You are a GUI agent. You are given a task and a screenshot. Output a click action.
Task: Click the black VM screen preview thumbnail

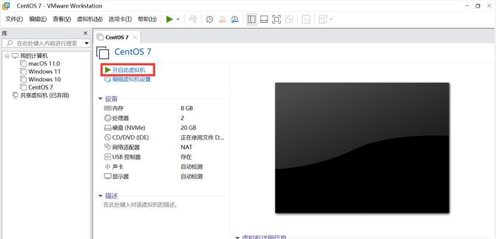[362, 148]
